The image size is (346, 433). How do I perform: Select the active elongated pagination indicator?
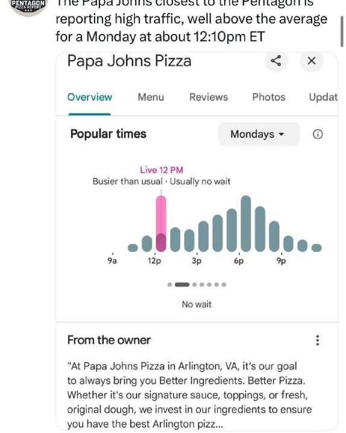pos(182,284)
